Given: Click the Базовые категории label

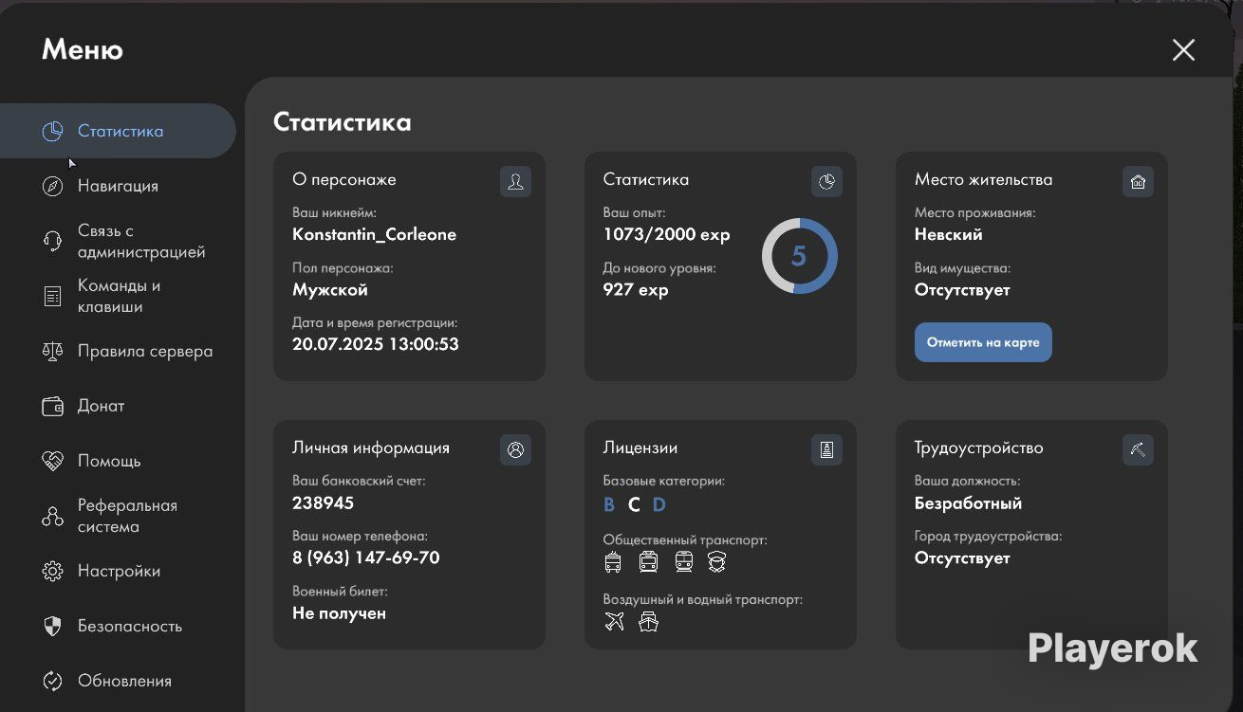Looking at the screenshot, I should [664, 481].
